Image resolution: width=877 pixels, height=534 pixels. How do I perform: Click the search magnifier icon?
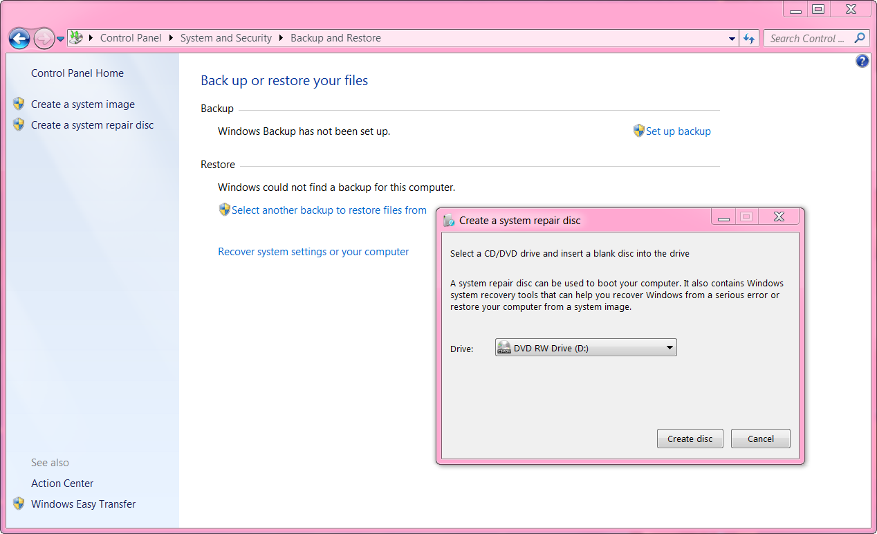[x=860, y=38]
